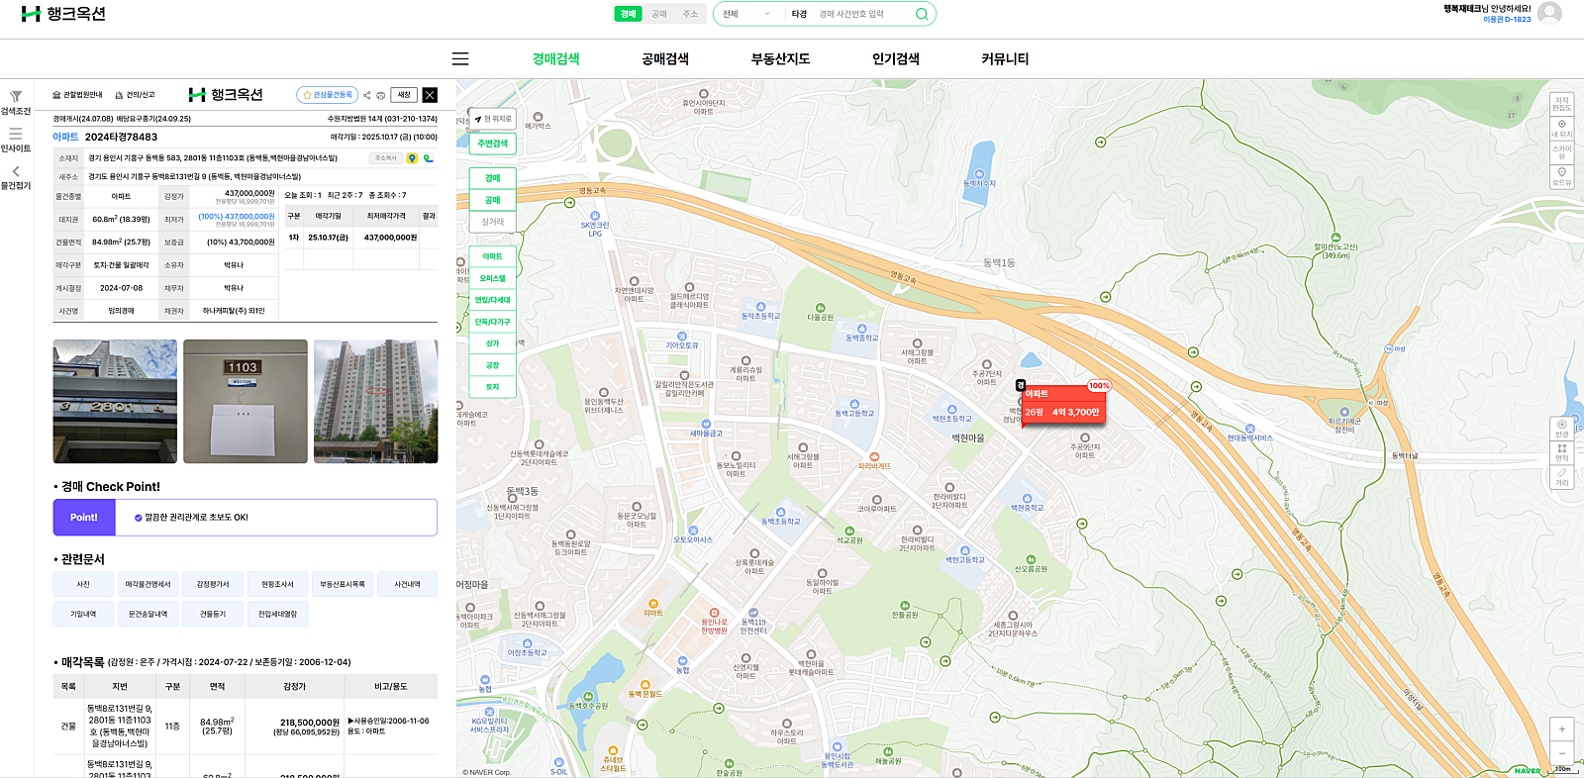
Task: Open the 현황조사서 document
Action: [x=277, y=585]
